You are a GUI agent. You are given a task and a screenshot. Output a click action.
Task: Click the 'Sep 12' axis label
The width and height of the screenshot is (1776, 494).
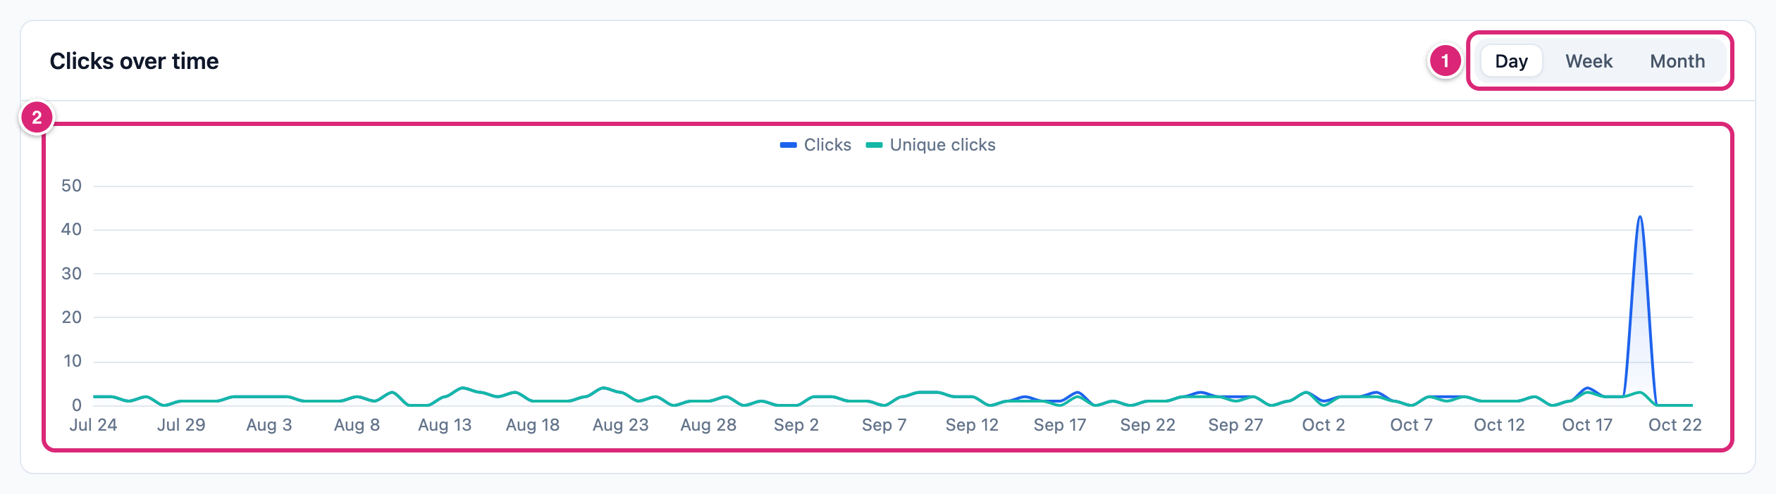pos(972,425)
